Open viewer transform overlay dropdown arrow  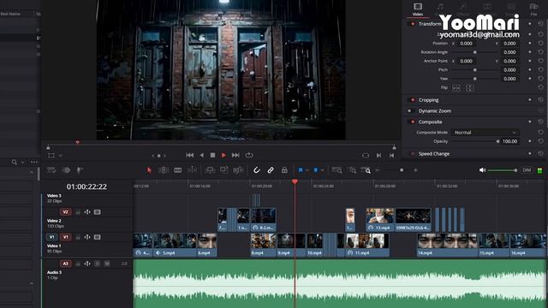(x=61, y=156)
